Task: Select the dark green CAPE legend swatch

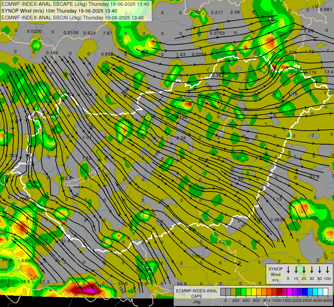Action: [238, 292]
